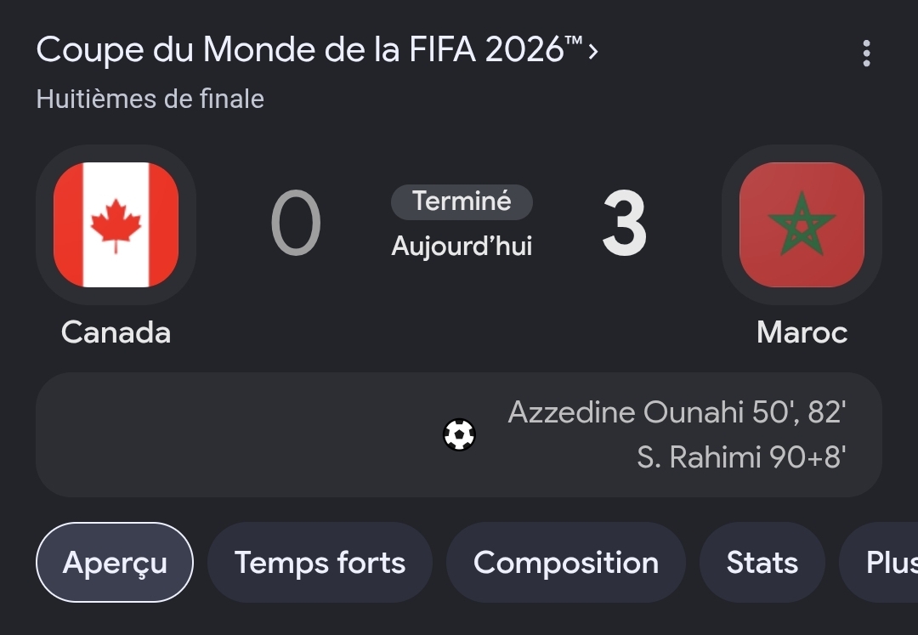Image resolution: width=918 pixels, height=635 pixels.
Task: Tap Morocco's score of 3
Action: [624, 223]
